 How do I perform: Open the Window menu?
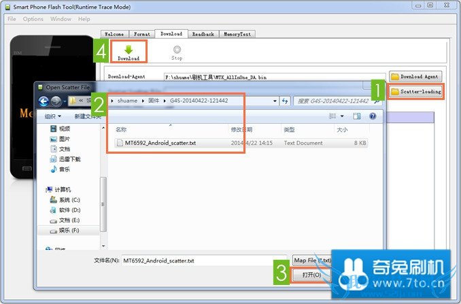pos(61,19)
